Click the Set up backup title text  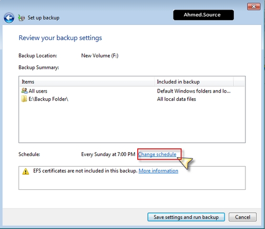click(x=43, y=18)
